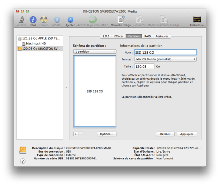Image resolution: width=220 pixels, height=186 pixels.
Task: Create a Nouvelle image from toolbar
Action: tap(121, 19)
